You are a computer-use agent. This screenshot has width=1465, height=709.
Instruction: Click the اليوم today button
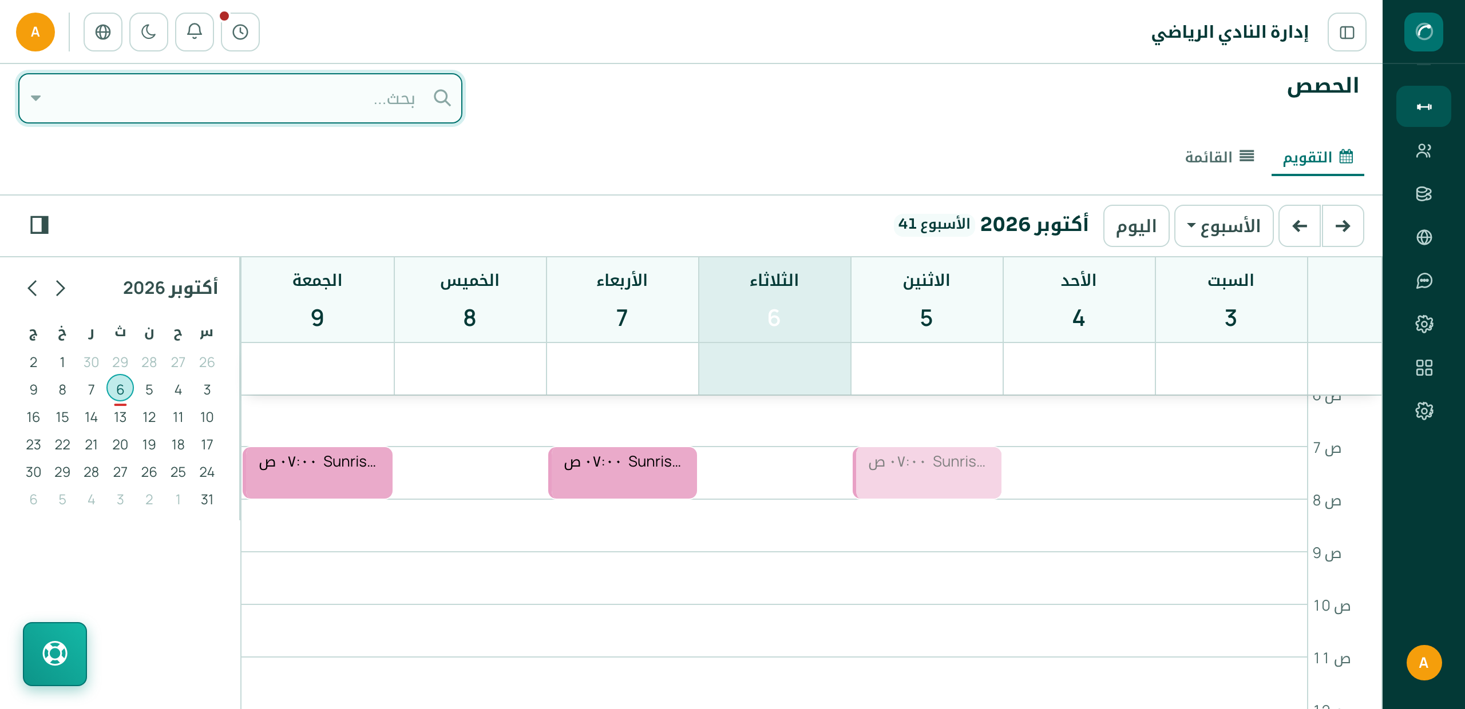(x=1137, y=226)
